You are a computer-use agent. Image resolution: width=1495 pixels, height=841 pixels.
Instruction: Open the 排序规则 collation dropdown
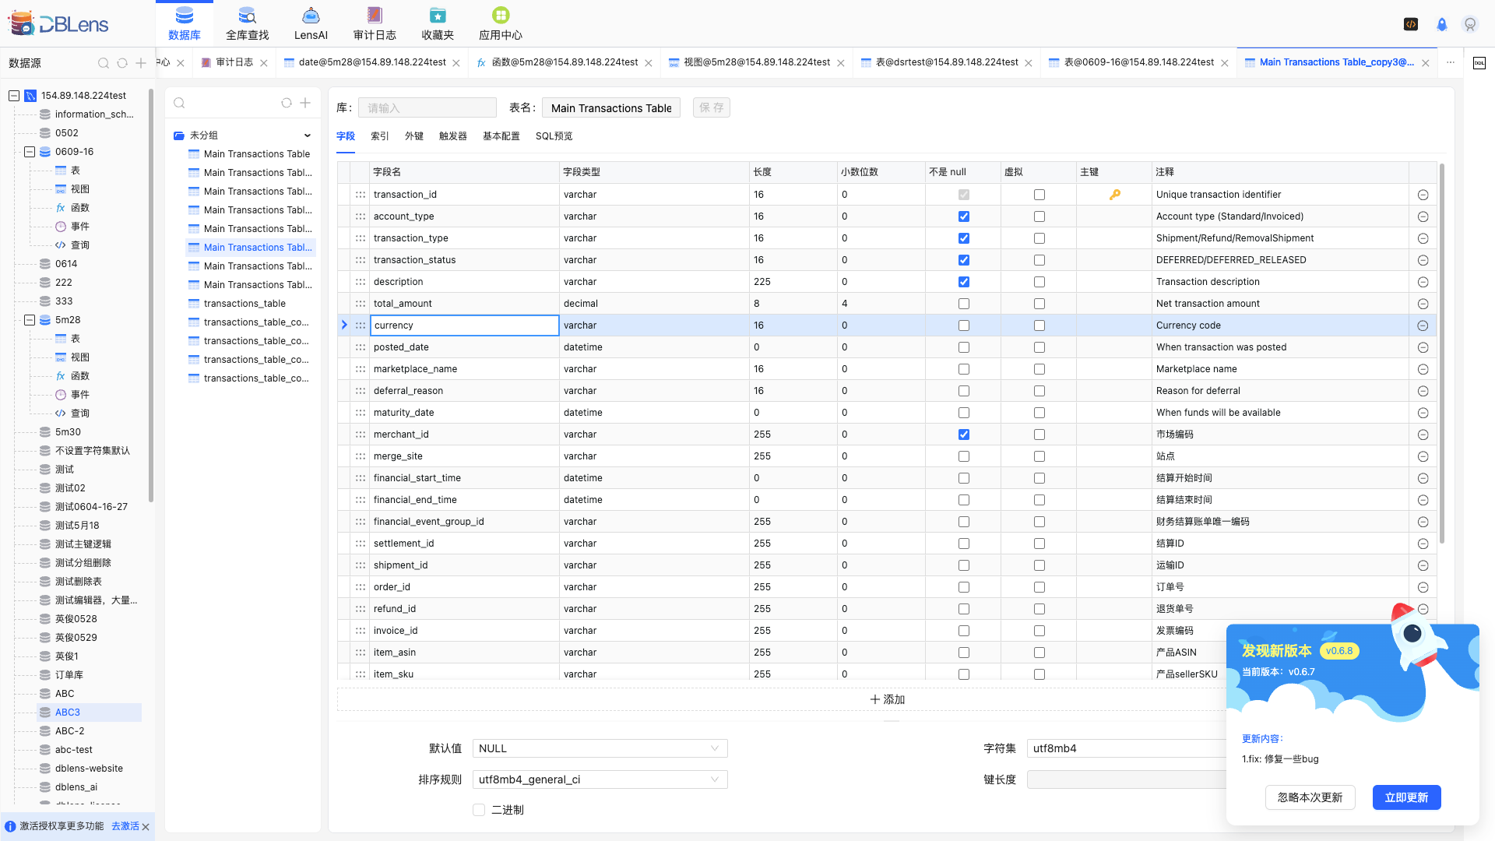click(600, 779)
